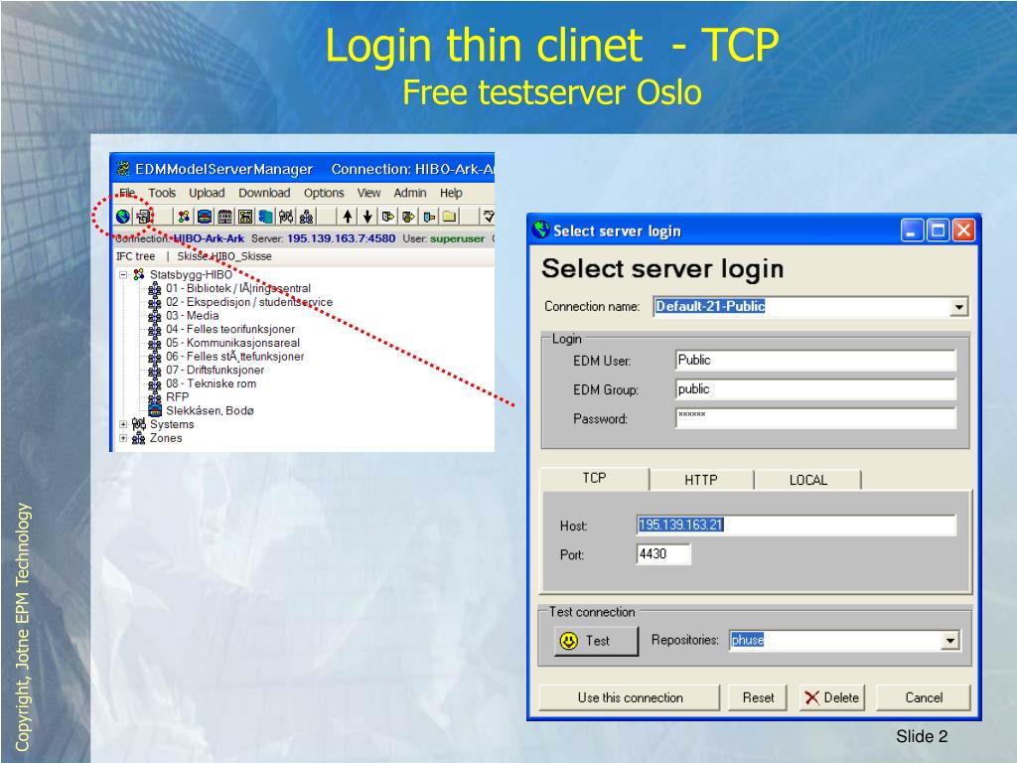Click the Reset button
The height and width of the screenshot is (763, 1017).
point(758,697)
